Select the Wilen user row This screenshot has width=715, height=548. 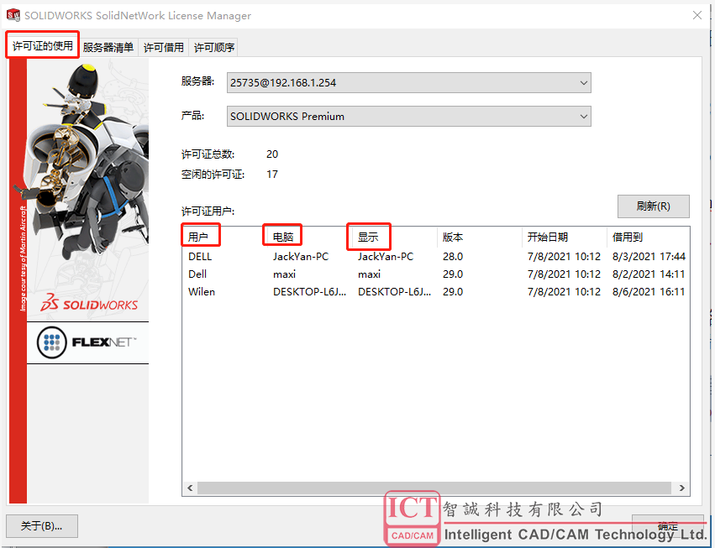click(x=435, y=292)
